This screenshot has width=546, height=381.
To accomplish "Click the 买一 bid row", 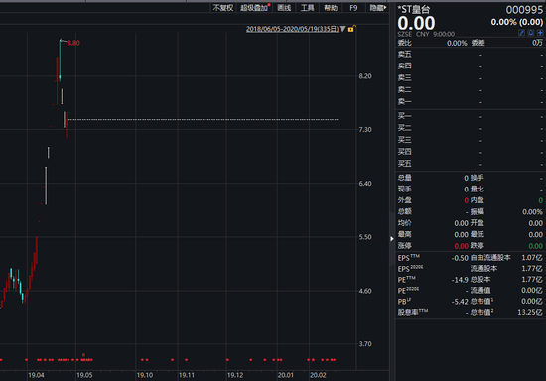I will [471, 116].
